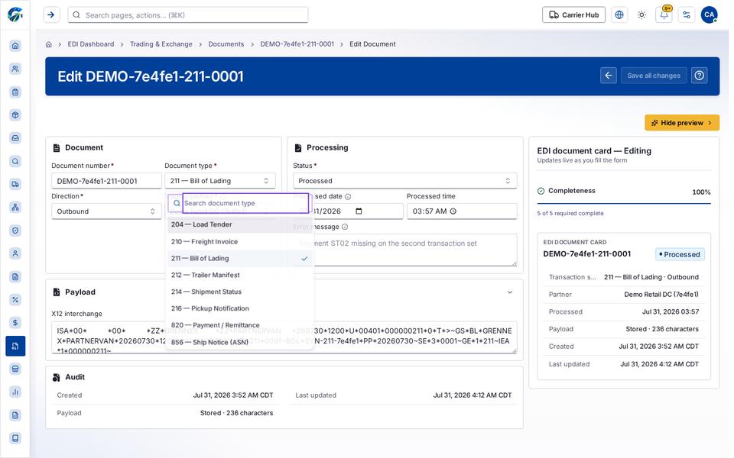Focus the Search document type field
The width and height of the screenshot is (734, 458).
coord(245,203)
